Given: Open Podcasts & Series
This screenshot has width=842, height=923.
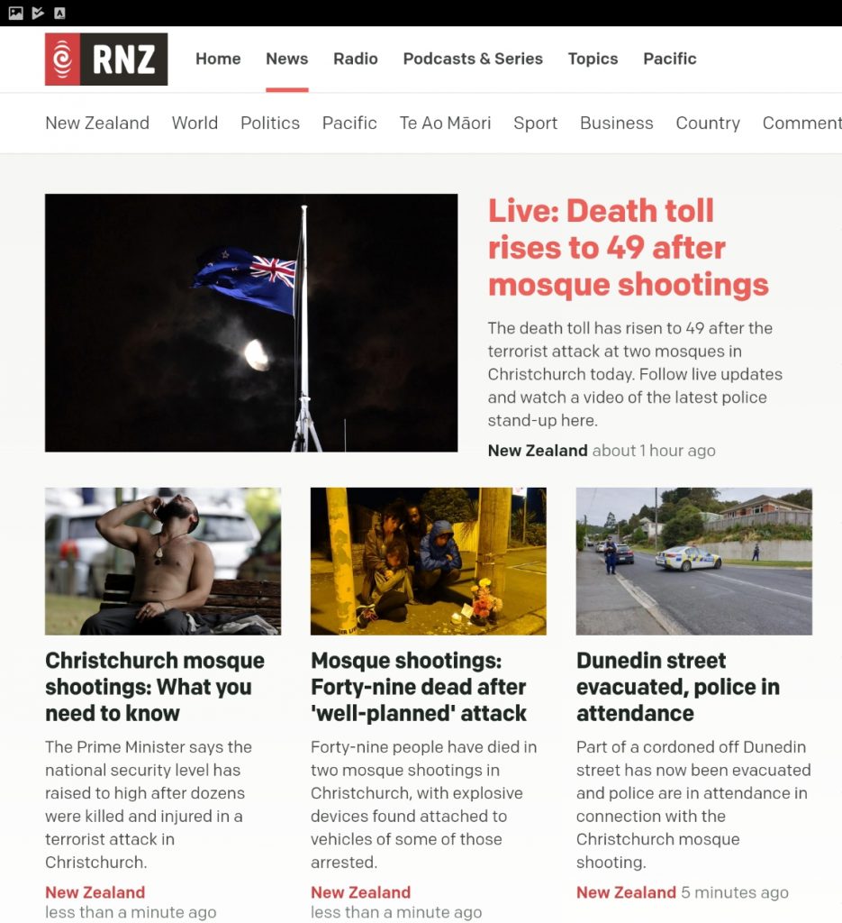Looking at the screenshot, I should (473, 59).
